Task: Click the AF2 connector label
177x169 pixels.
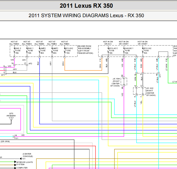Action: coord(30,64)
